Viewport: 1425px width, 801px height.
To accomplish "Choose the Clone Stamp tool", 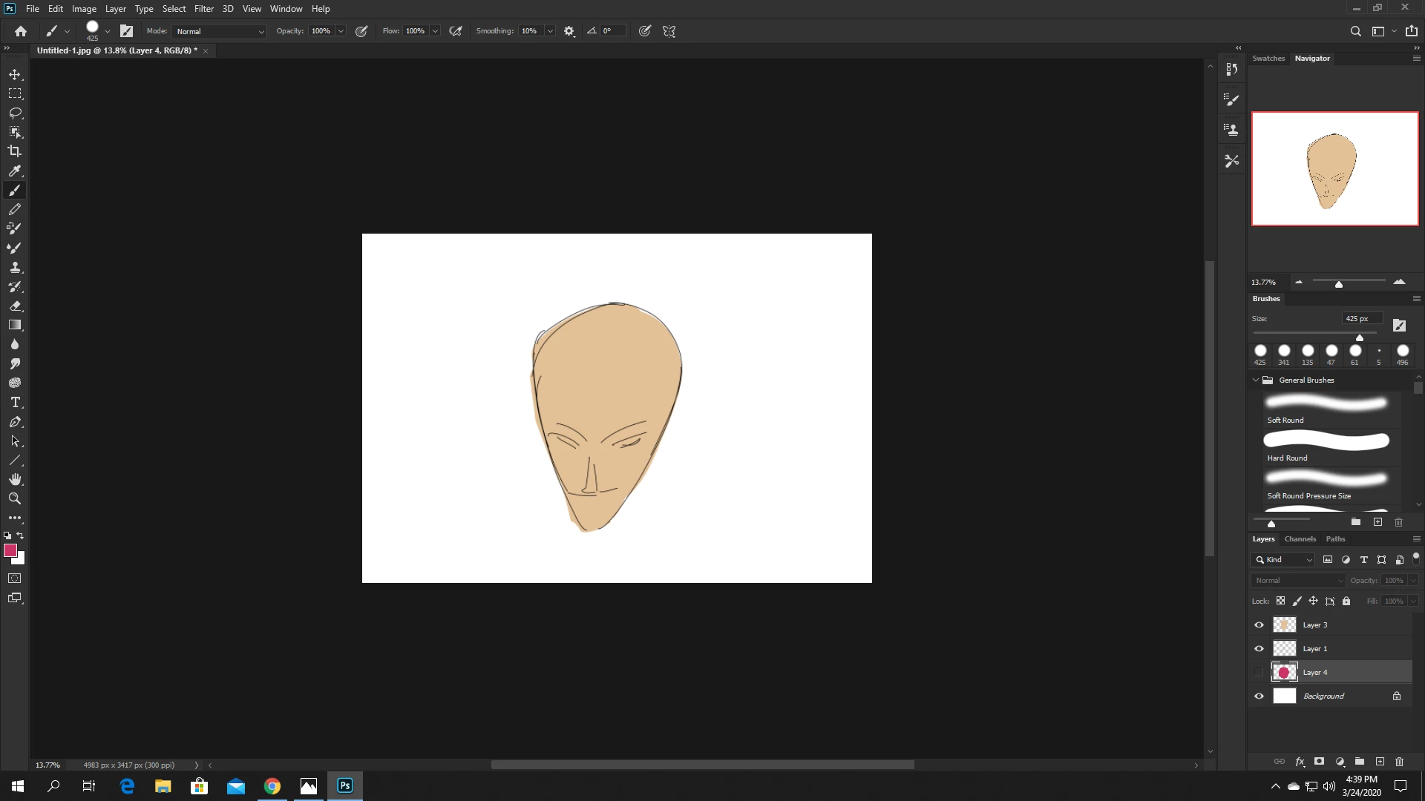I will tap(15, 267).
